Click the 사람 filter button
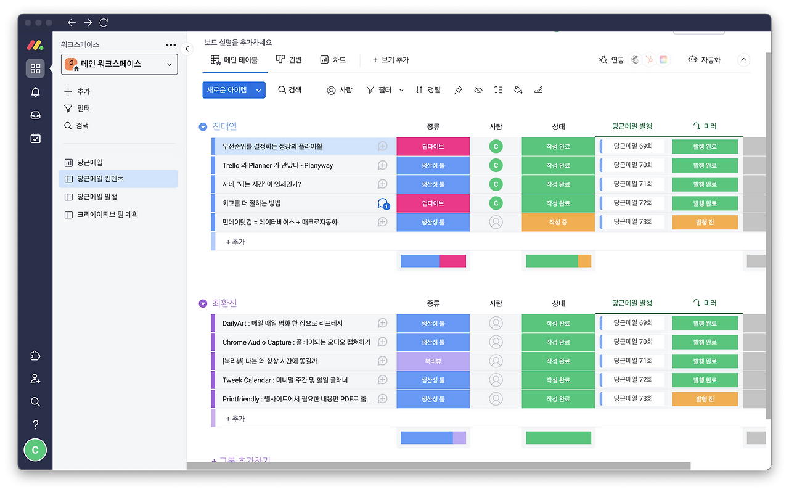This screenshot has height=492, width=789. 340,90
